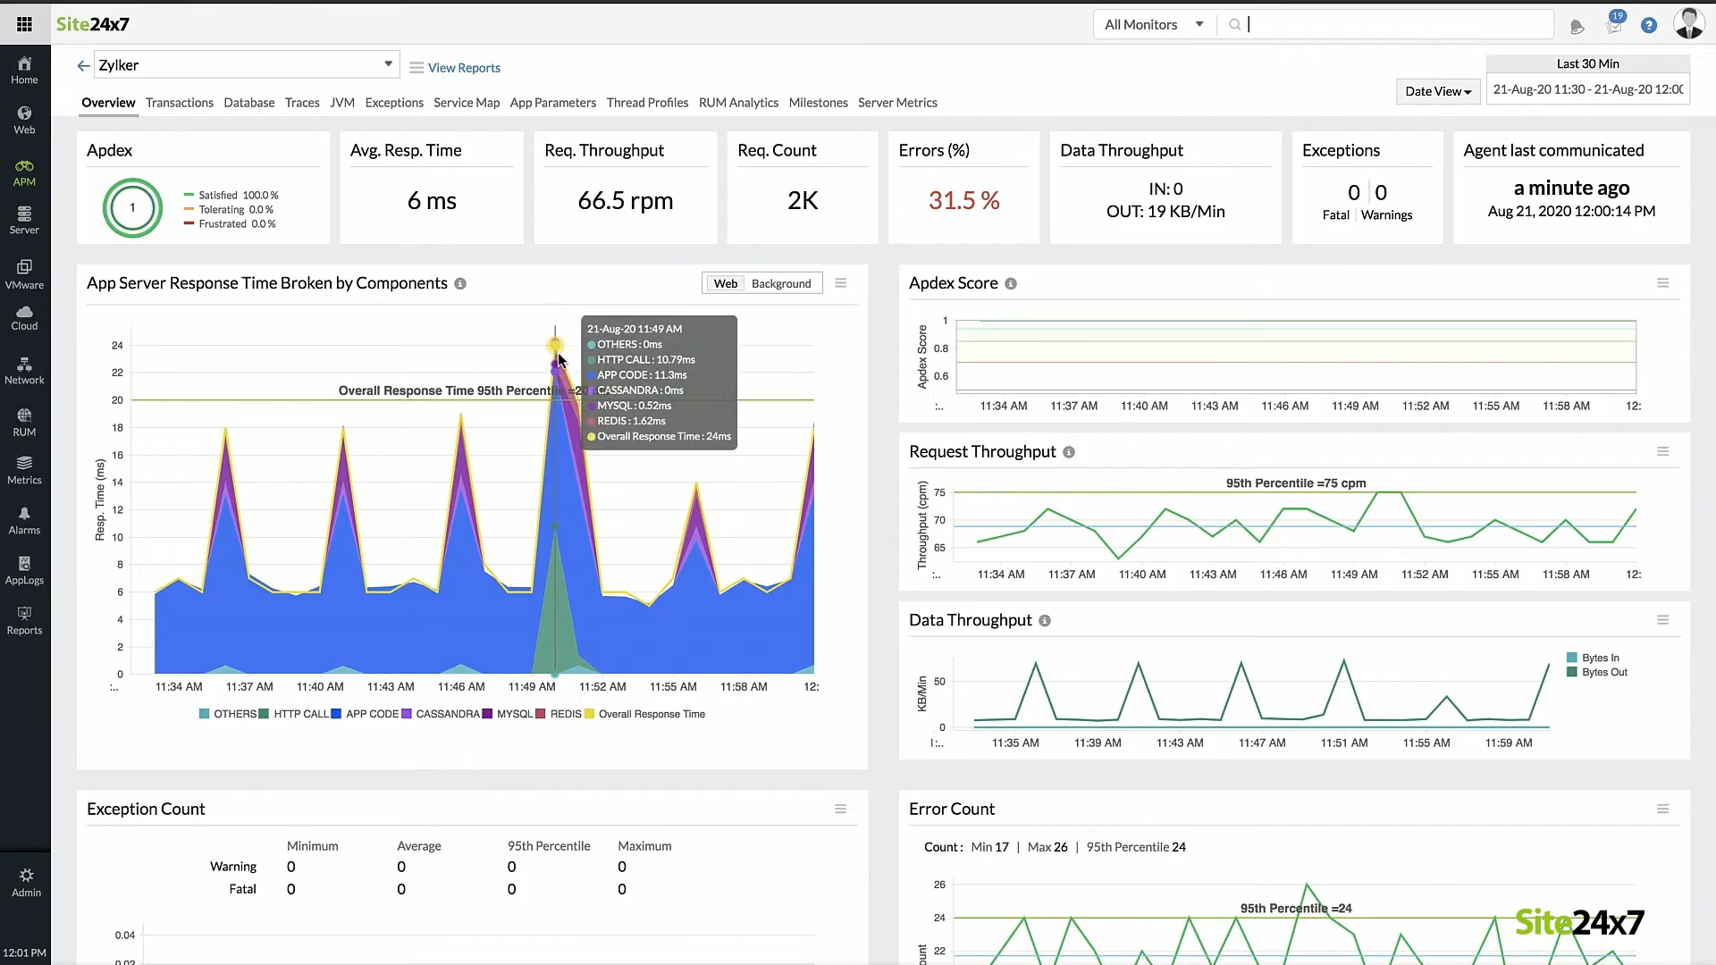Open the Thread Profiles tab
Image resolution: width=1716 pixels, height=965 pixels.
point(647,103)
